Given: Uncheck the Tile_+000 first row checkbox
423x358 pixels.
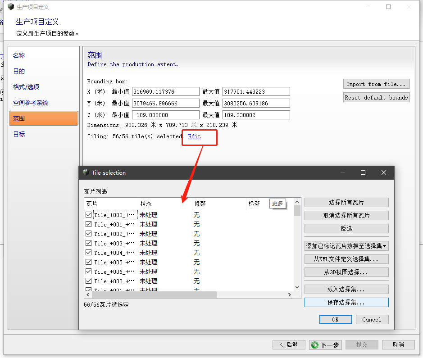Looking at the screenshot, I should pyautogui.click(x=88, y=215).
